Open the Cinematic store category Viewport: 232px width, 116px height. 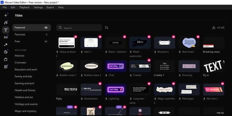pos(20,62)
